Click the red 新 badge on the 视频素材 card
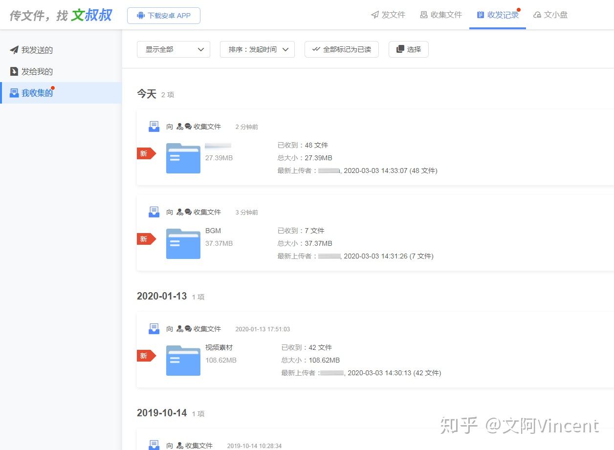The image size is (614, 450). coord(146,356)
